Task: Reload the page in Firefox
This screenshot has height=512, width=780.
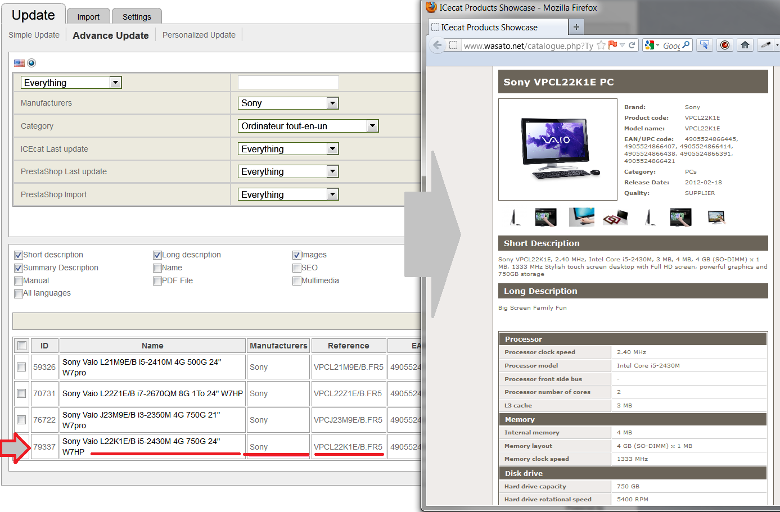Action: [x=632, y=45]
